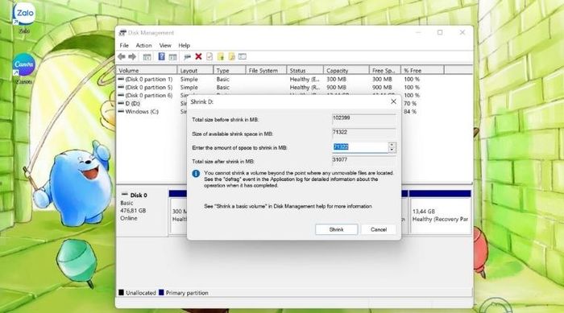Click the blue info icon in Shrink dialog
Viewport: 564px width, 313px height.
tap(196, 174)
